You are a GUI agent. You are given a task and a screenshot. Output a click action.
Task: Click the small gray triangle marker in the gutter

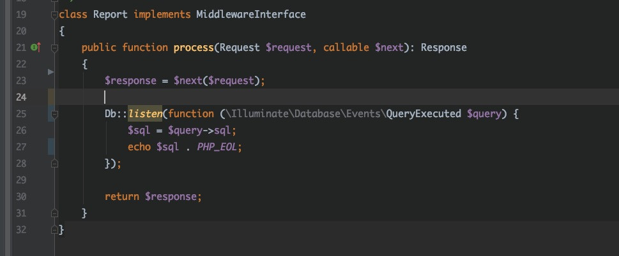point(50,72)
